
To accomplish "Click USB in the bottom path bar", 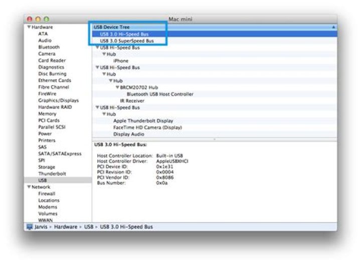I will [x=89, y=227].
